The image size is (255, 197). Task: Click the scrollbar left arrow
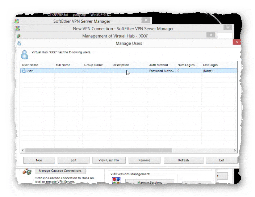click(22, 150)
